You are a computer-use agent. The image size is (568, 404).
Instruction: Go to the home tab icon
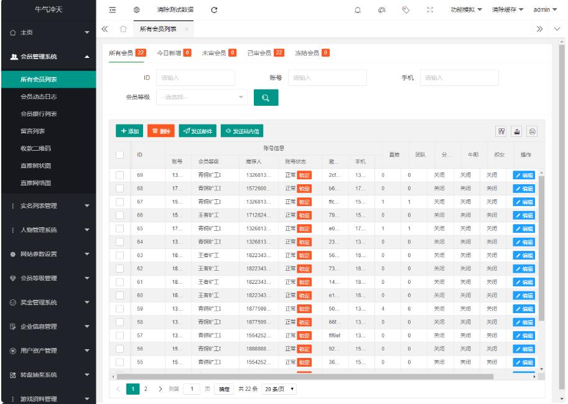click(x=123, y=30)
